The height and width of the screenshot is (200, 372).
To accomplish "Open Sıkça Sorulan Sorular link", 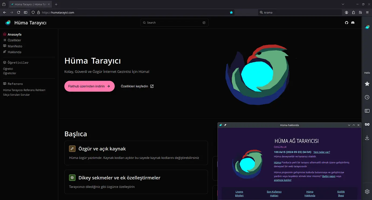I will 16,95.
